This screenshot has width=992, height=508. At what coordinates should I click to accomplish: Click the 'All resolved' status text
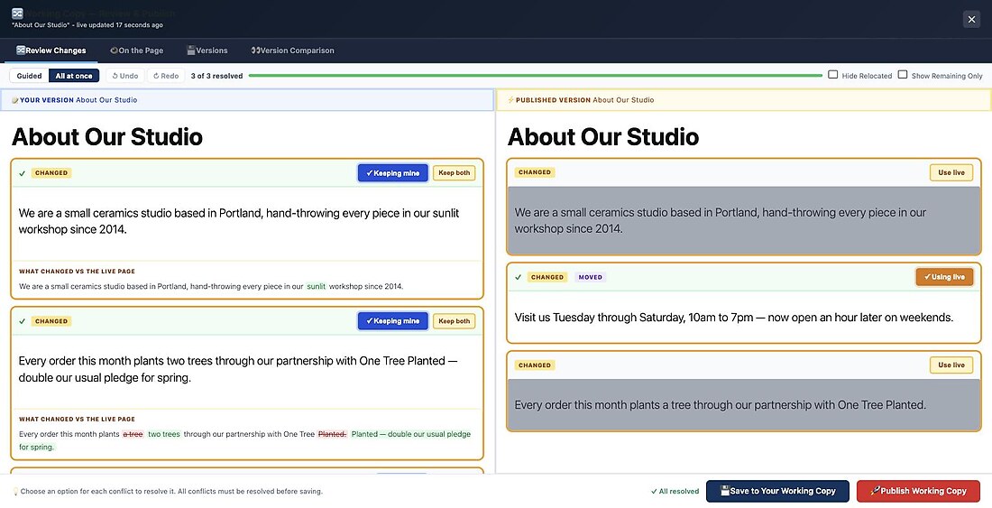tap(675, 492)
